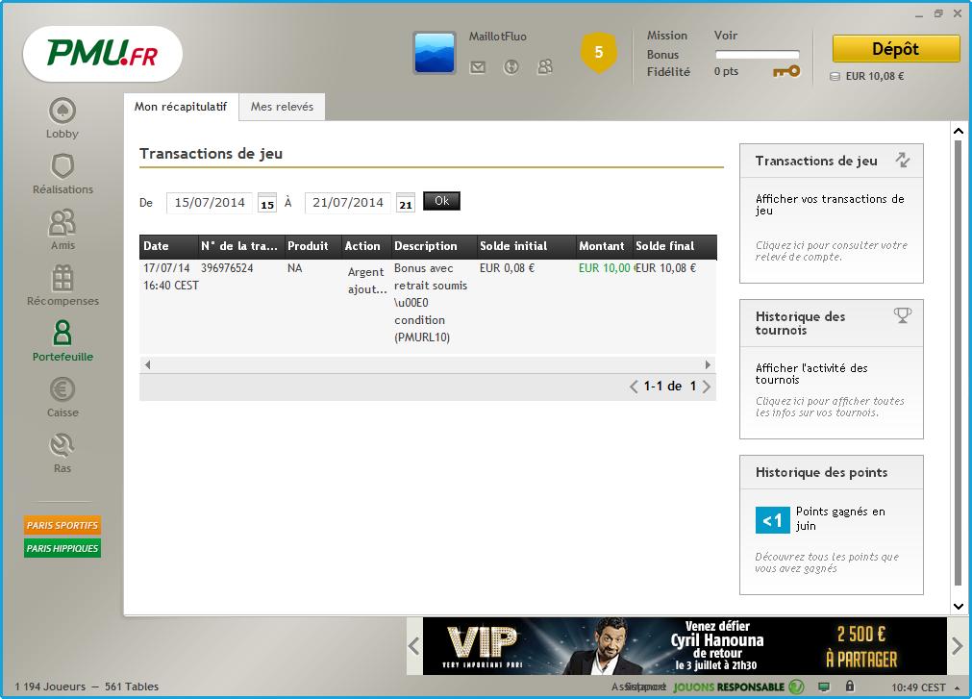Click the mission progress bar
The image size is (972, 699).
click(757, 55)
